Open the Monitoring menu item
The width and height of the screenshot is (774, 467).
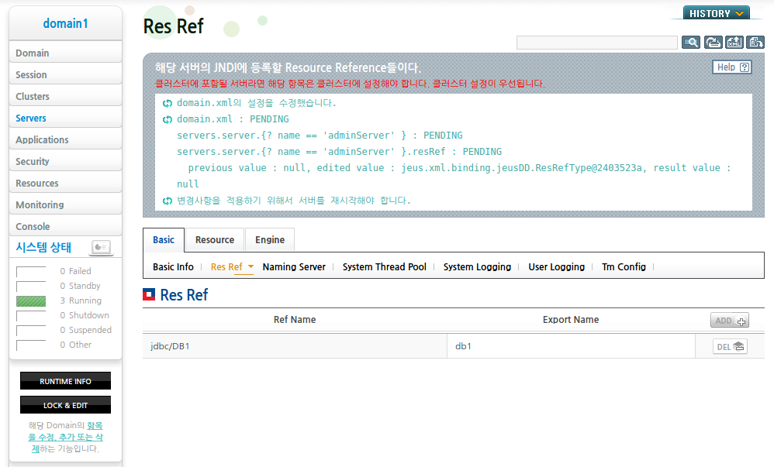(66, 204)
